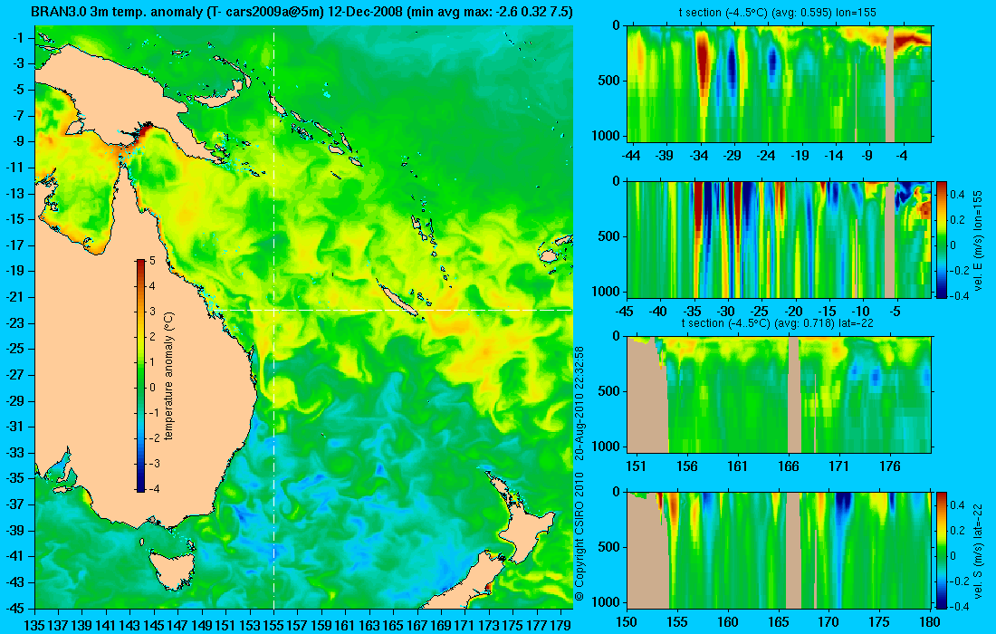This screenshot has width=996, height=634.
Task: Click the '166' label on the lat=-22 temperature section
Action: click(x=789, y=466)
